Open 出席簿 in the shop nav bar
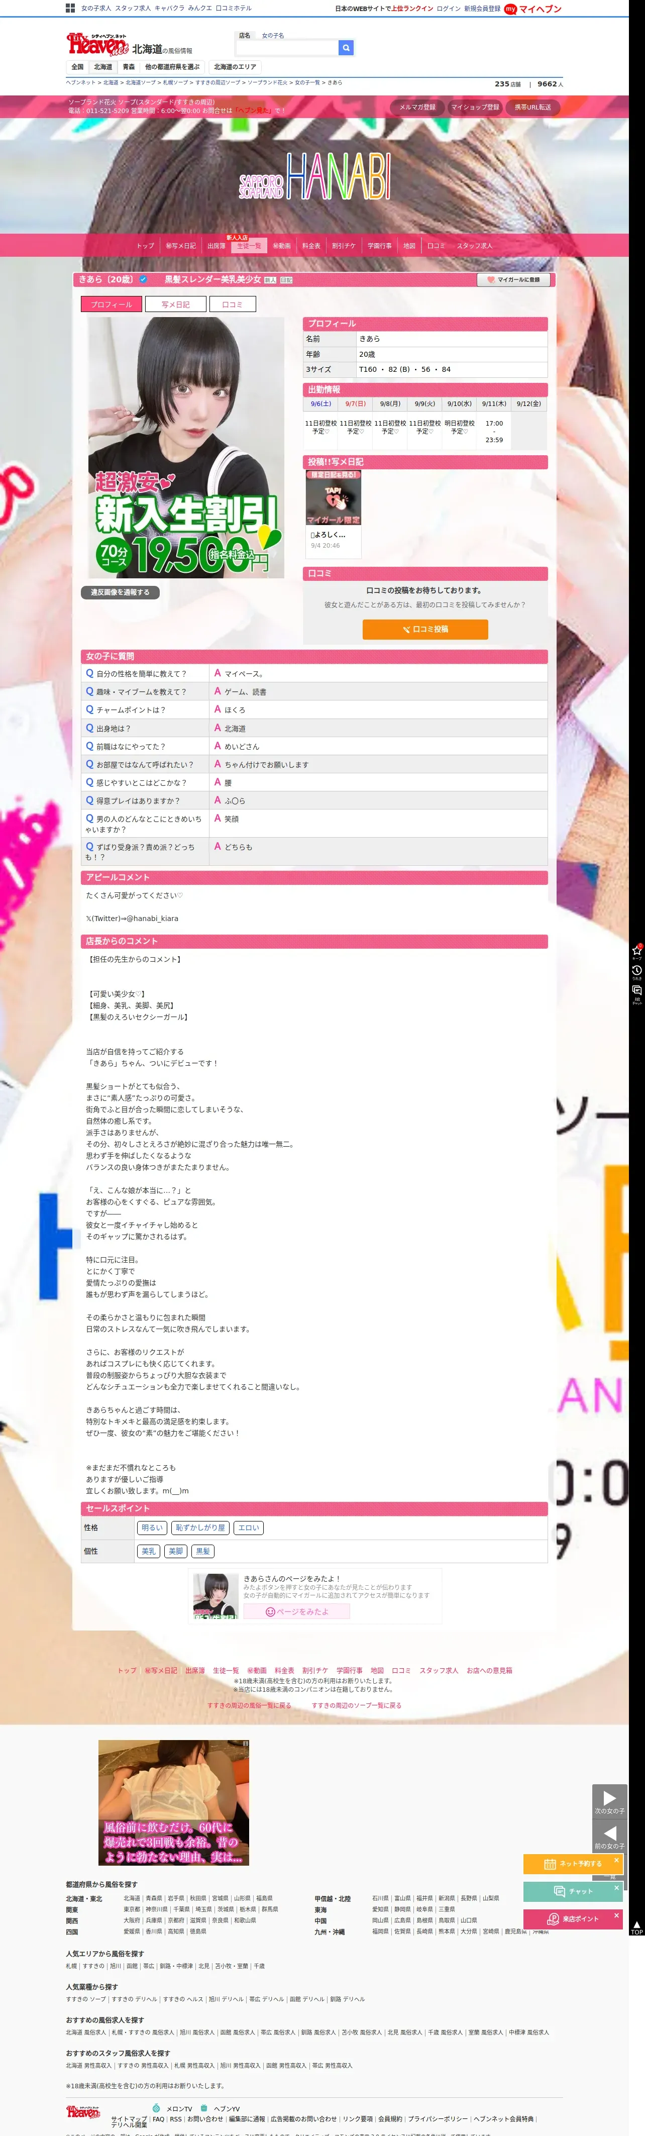This screenshot has height=2136, width=645. 217,245
